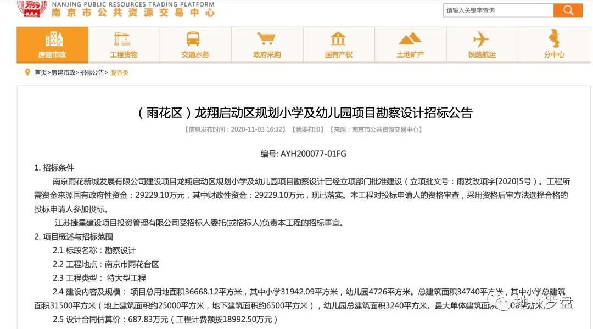
Task: Switch to the 土地矿产 tab label
Action: click(x=410, y=55)
